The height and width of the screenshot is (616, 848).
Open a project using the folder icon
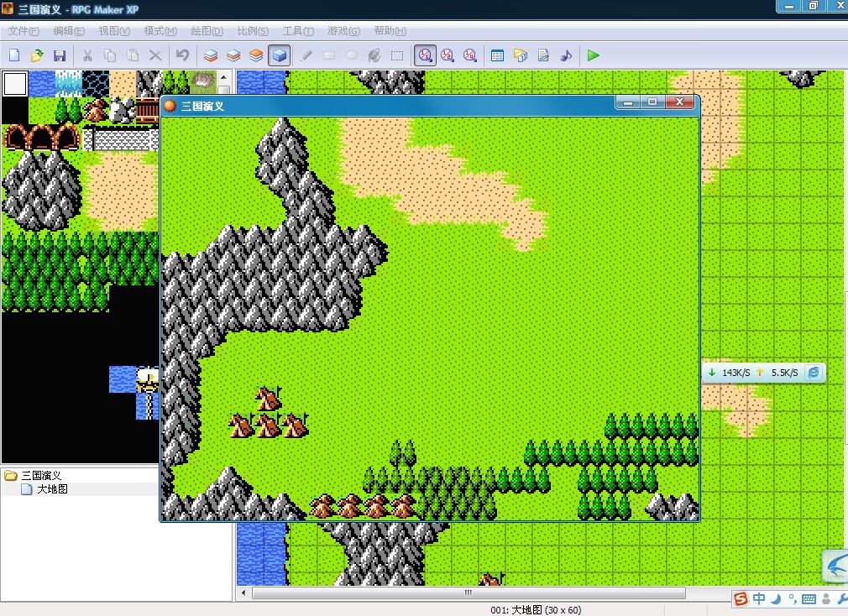point(37,55)
